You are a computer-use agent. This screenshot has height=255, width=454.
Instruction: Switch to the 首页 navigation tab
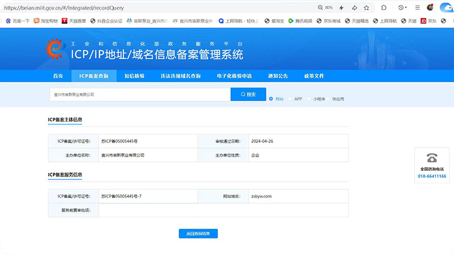pos(58,76)
